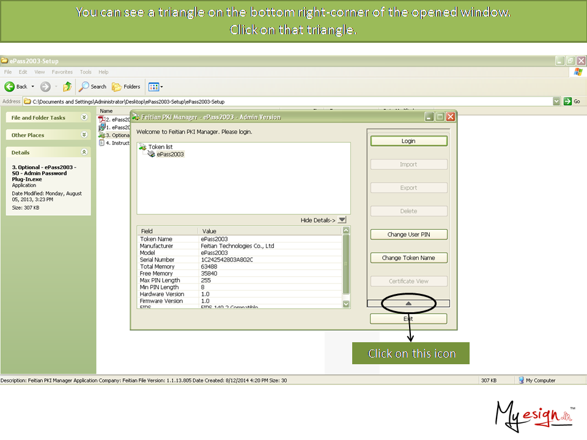Collapse the Details panel chevron

(x=84, y=152)
